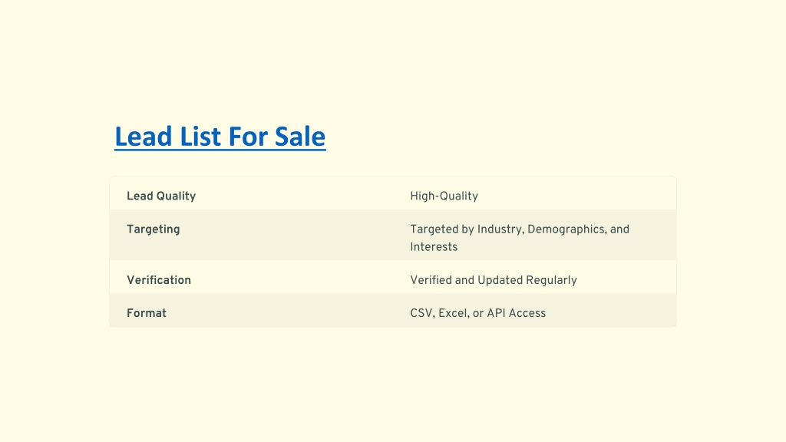The width and height of the screenshot is (786, 442).
Task: Select the Targeting row label
Action: coord(153,229)
